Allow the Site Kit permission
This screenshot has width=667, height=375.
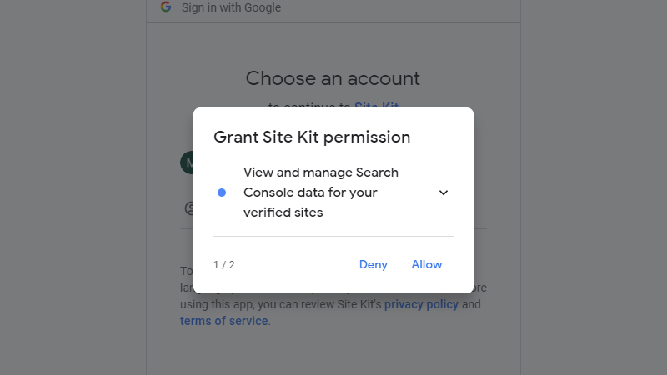pyautogui.click(x=427, y=264)
